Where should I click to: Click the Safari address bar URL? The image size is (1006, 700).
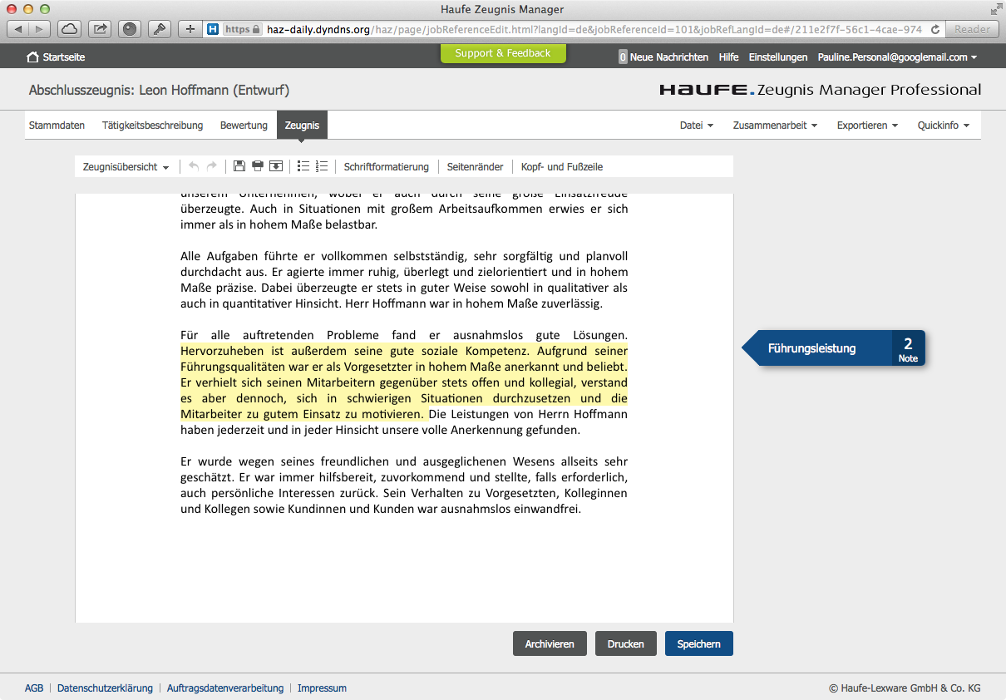point(594,29)
